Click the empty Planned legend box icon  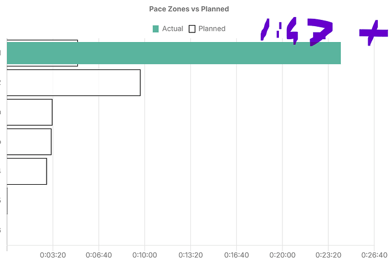pos(192,29)
